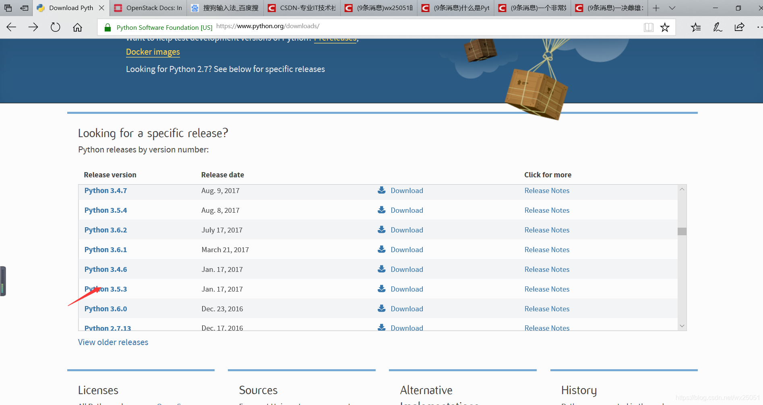The width and height of the screenshot is (763, 405).
Task: Click Download text link for Python 3.4.7
Action: click(x=407, y=191)
